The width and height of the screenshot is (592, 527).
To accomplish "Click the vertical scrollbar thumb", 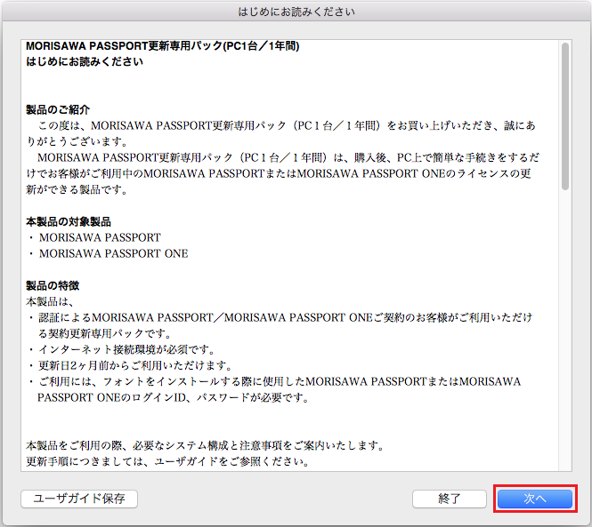I will point(565,116).
